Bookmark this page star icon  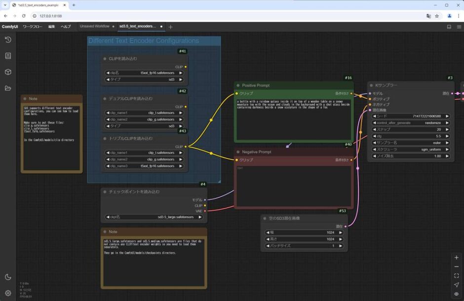click(x=437, y=16)
